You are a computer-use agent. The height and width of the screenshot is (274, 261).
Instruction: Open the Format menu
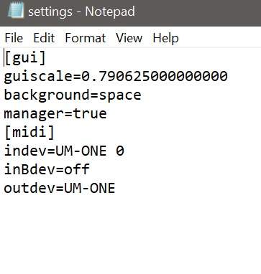86,38
